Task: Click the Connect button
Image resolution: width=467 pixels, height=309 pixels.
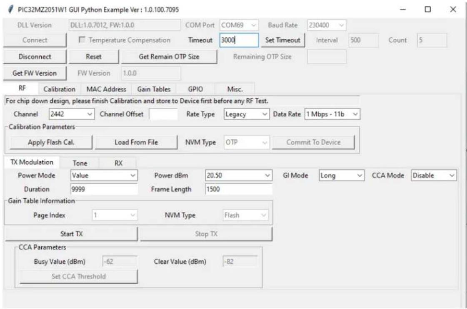Action: (35, 40)
